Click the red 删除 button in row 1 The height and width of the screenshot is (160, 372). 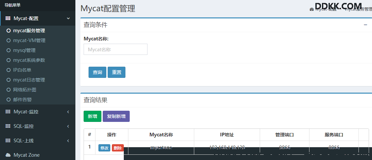tap(118, 148)
